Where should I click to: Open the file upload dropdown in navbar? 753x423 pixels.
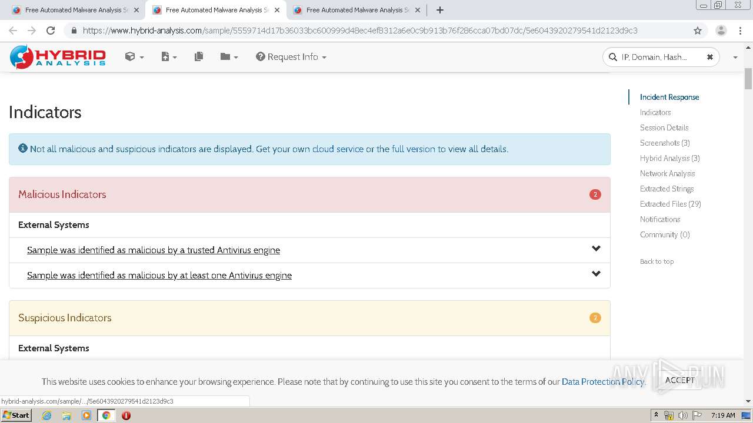(x=169, y=57)
